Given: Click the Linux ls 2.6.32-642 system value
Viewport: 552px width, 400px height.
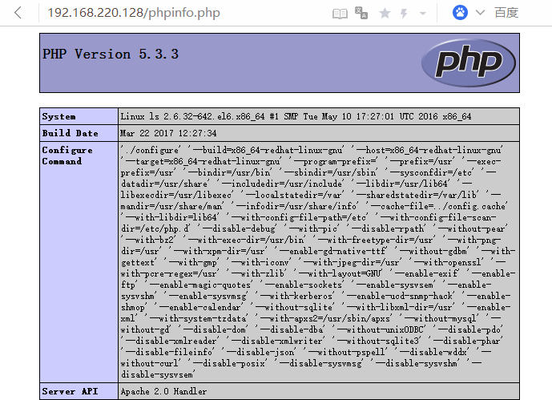Looking at the screenshot, I should tap(296, 116).
